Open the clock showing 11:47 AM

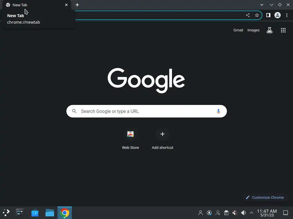267,213
